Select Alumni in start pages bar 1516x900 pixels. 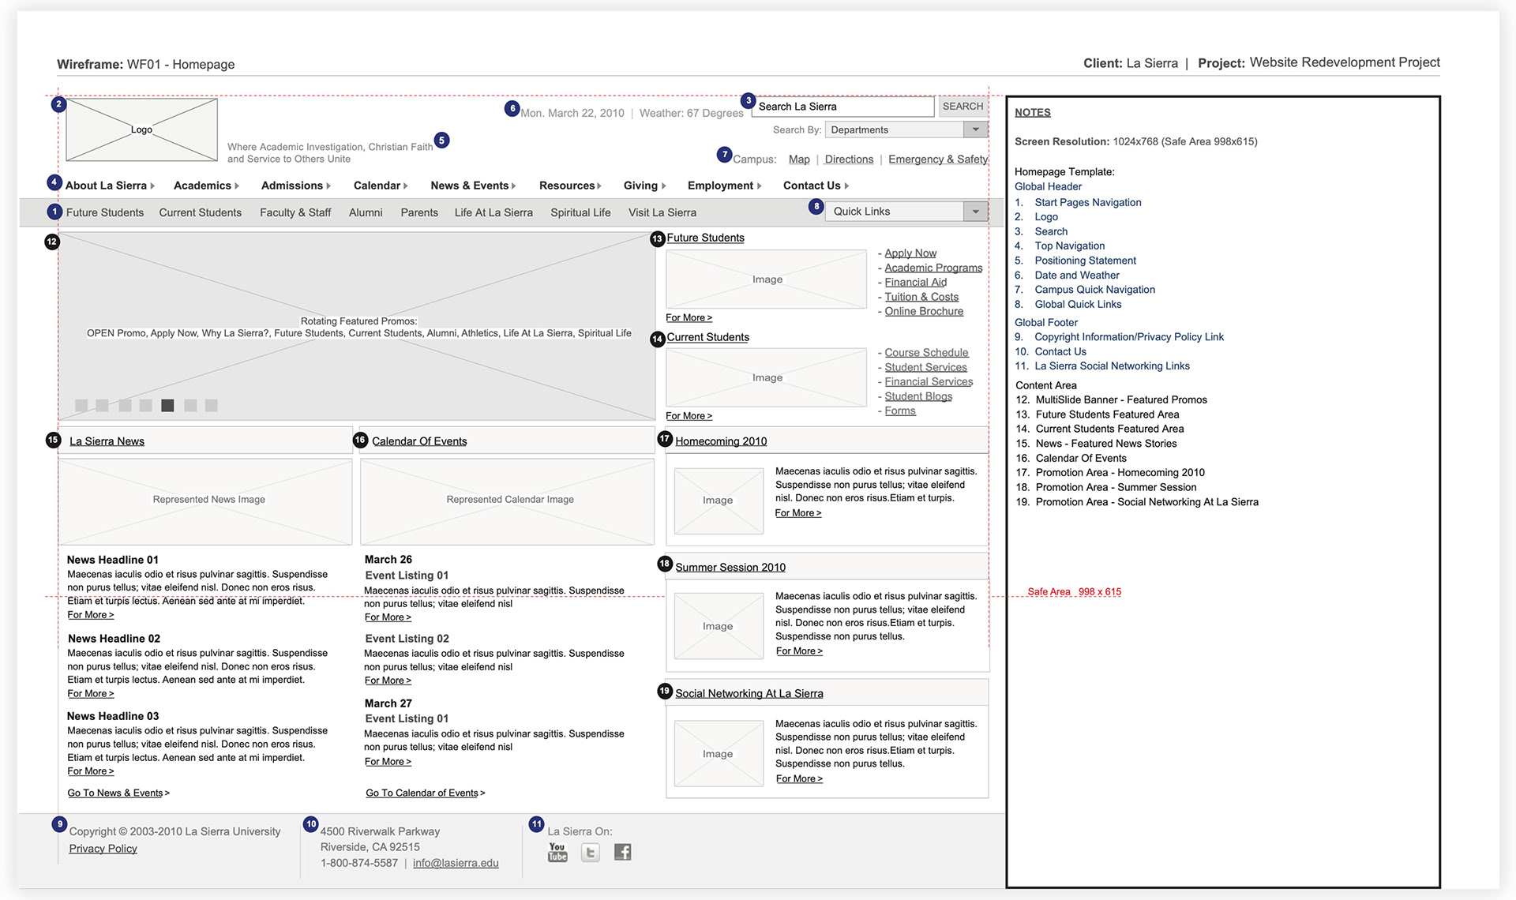click(366, 212)
